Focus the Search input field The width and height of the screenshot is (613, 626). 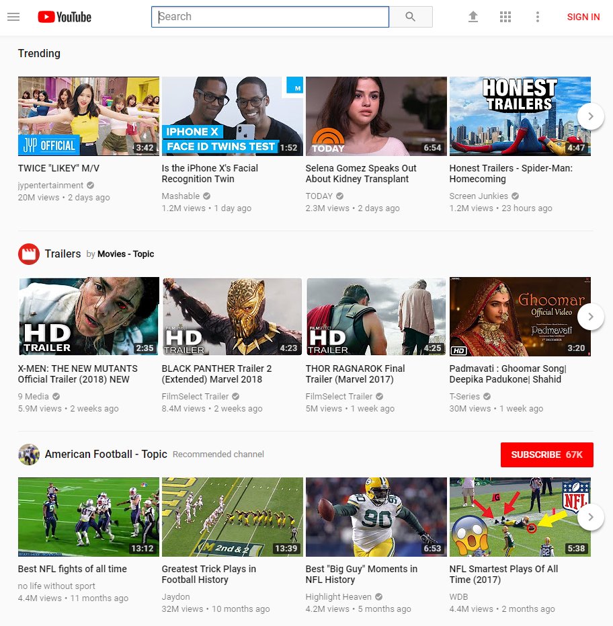click(x=270, y=17)
